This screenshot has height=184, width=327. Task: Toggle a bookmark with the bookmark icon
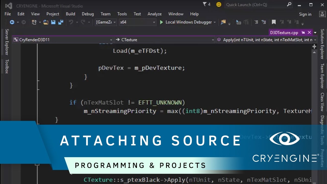coord(274,22)
